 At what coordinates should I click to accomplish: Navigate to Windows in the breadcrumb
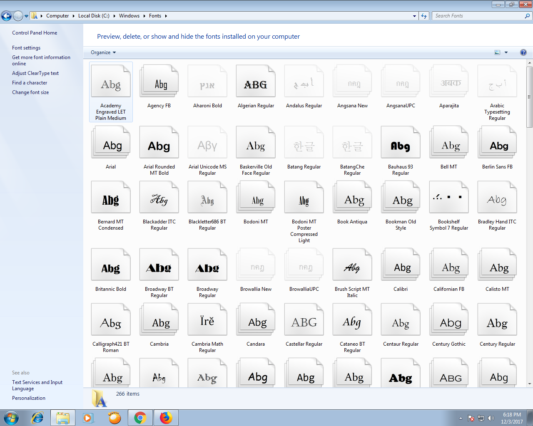(x=130, y=15)
